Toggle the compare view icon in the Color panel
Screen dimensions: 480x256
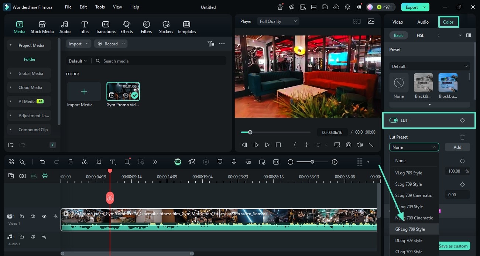469,35
